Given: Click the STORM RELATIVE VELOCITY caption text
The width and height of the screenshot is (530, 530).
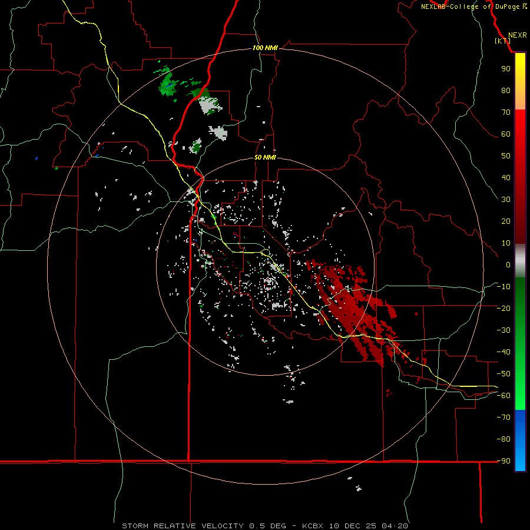Looking at the screenshot, I should coord(183,526).
